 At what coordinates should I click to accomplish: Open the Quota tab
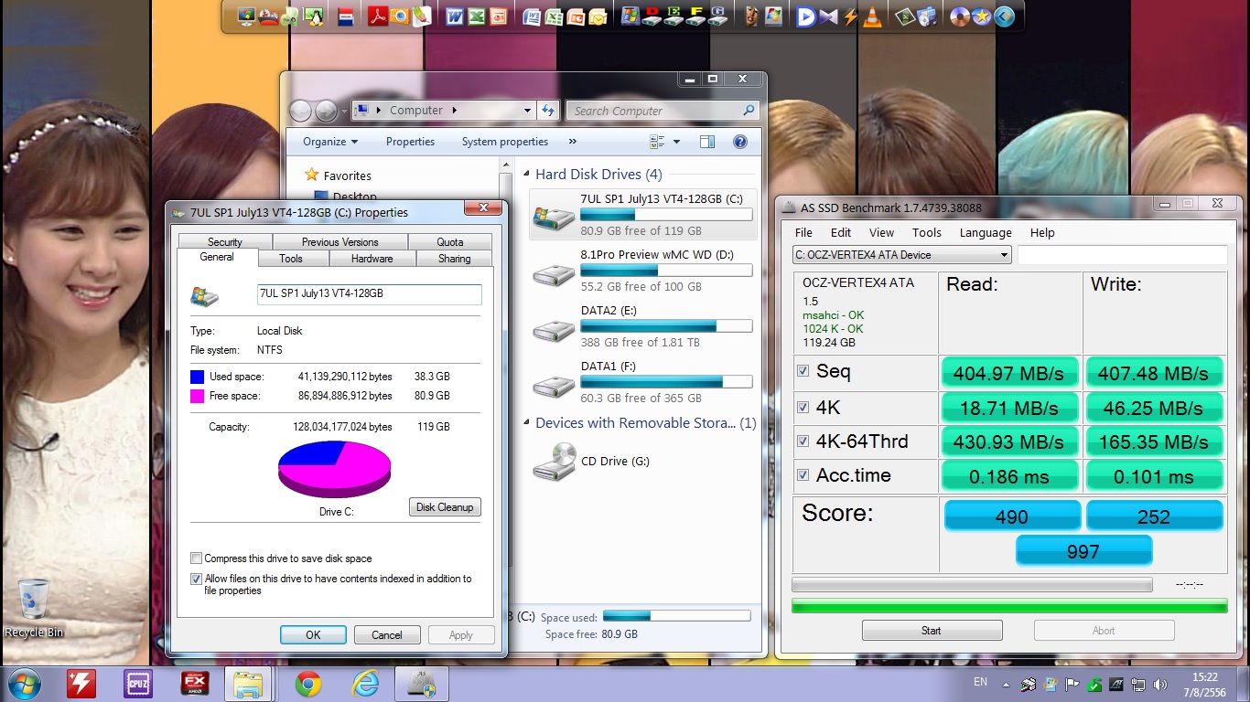[450, 241]
